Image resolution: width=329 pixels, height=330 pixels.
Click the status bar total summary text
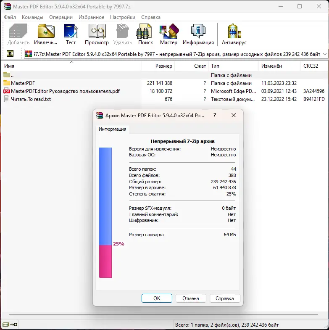point(227,325)
